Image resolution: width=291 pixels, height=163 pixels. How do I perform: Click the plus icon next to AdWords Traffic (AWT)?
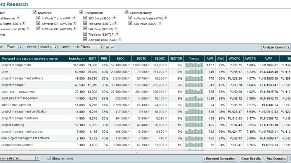click(x=74, y=17)
